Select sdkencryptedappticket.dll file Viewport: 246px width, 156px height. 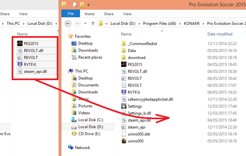tap(147, 99)
